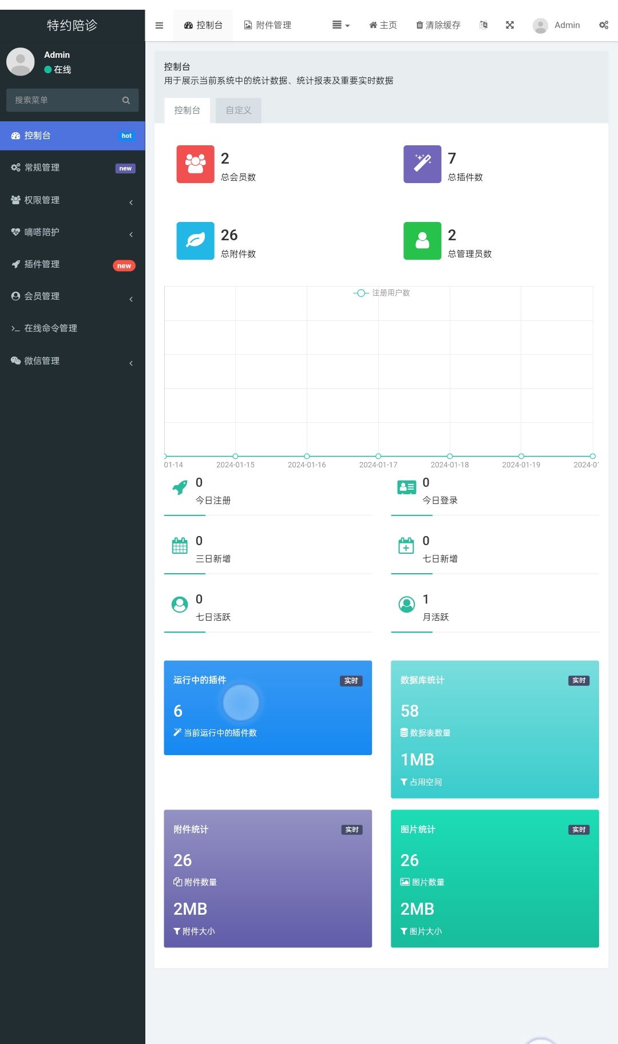Switch to the 自定义 tab

239,110
